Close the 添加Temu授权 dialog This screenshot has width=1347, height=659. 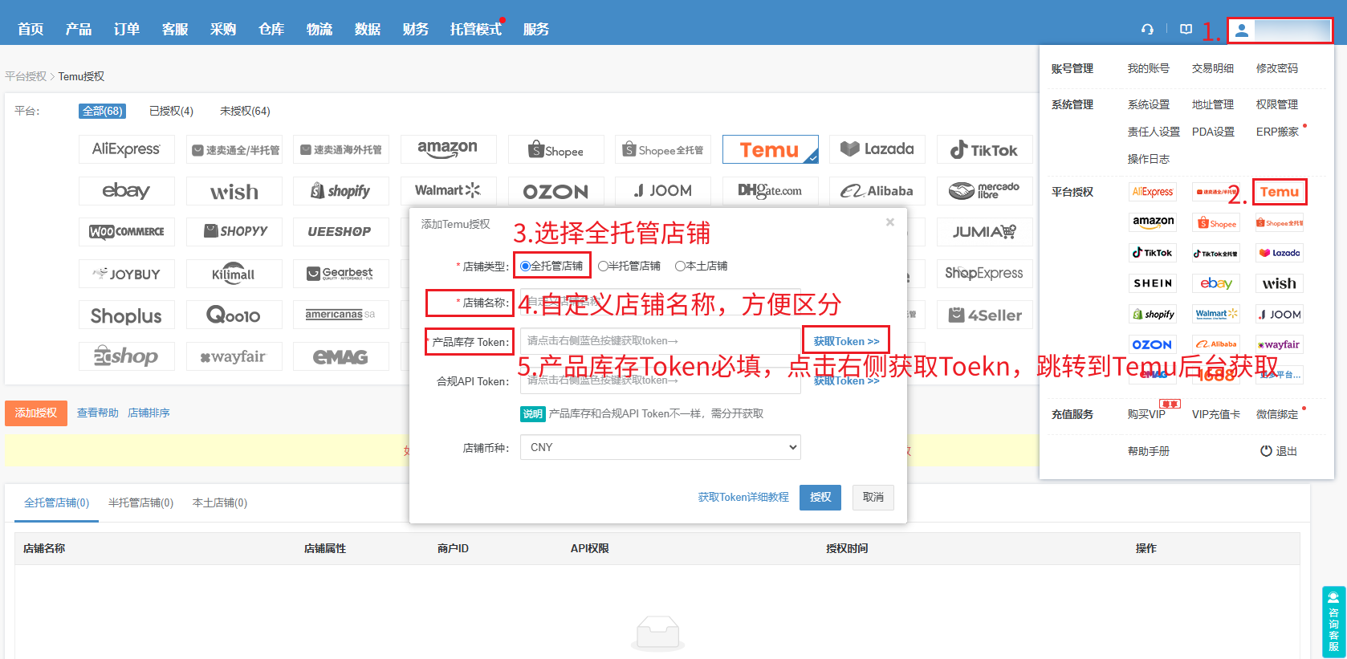click(890, 222)
